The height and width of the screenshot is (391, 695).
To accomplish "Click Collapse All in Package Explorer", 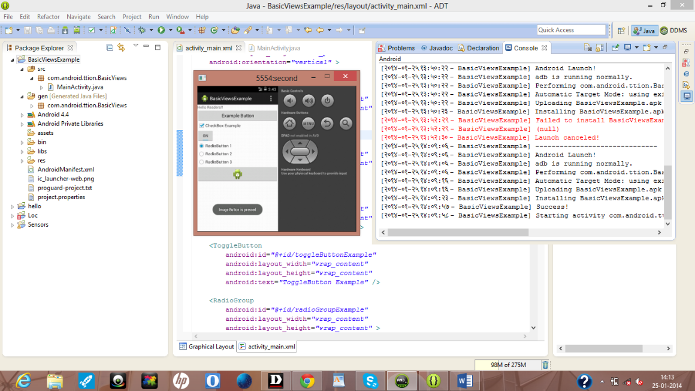I will 110,47.
